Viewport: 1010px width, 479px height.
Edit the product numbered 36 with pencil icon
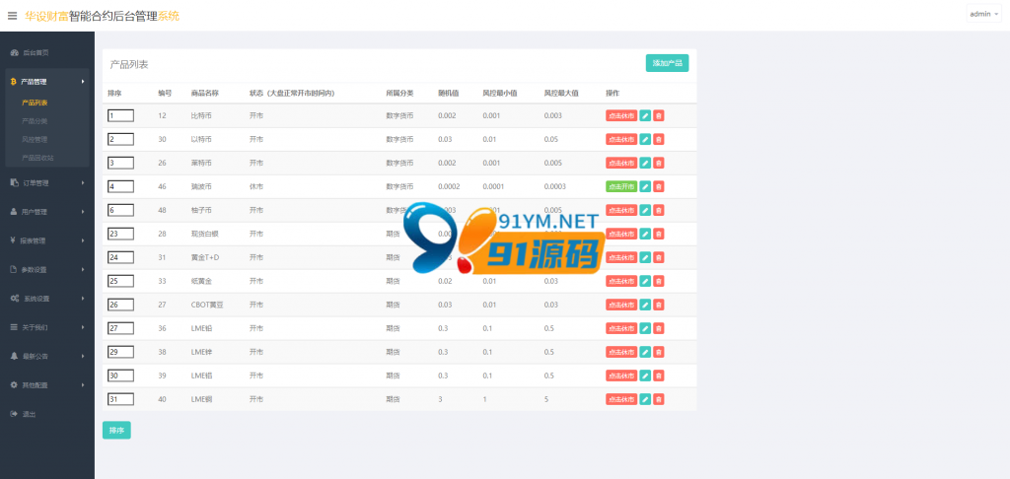click(x=645, y=328)
